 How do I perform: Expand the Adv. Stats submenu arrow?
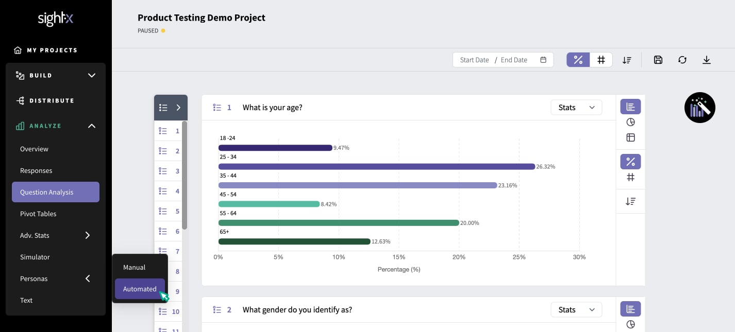(x=88, y=235)
